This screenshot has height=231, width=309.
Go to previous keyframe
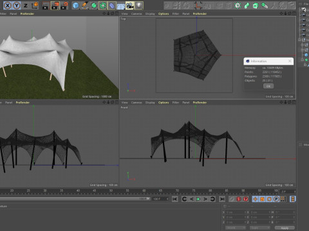(184, 199)
